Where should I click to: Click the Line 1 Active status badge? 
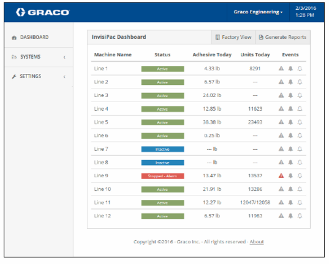coord(162,69)
